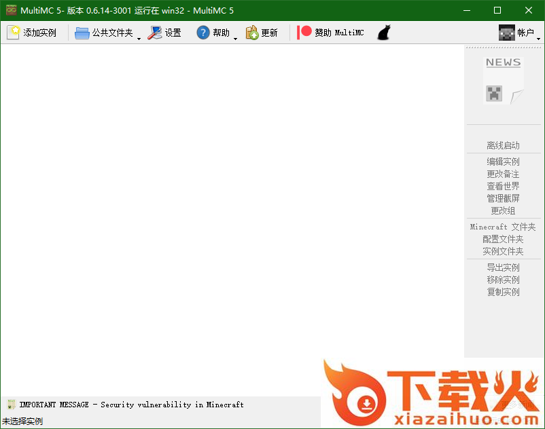Select Launch Offline (离线启动) in sidebar
Screen dimensions: 545x429
[503, 145]
